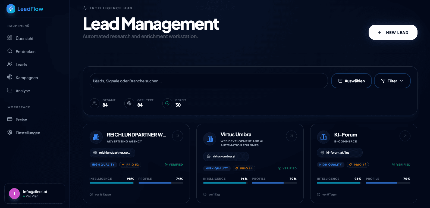
Task: Open Preise in Workspace menu
Action: pos(34,120)
